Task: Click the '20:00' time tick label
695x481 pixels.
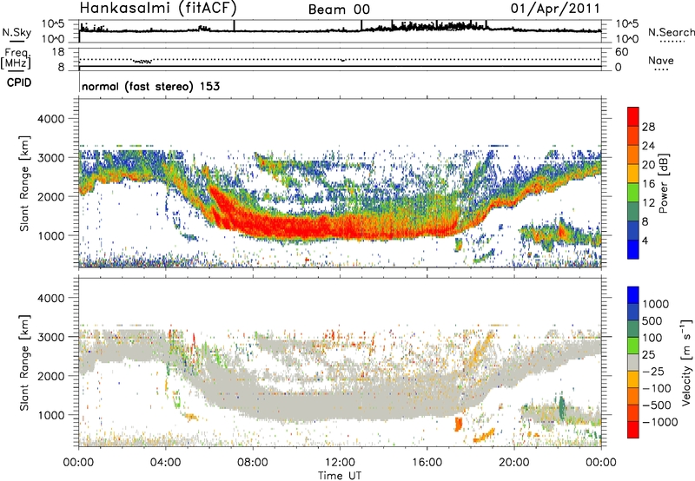Action: point(513,463)
